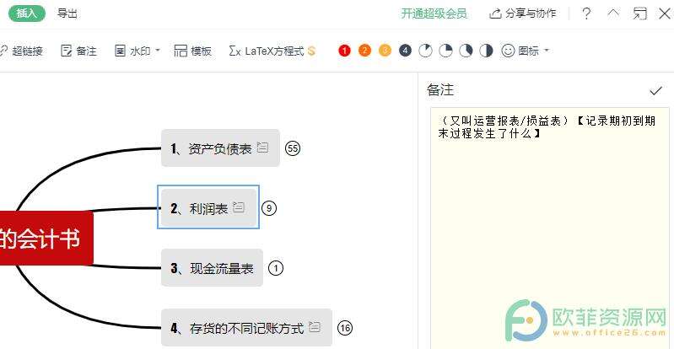Expand the 16 children of 存货的不同记账方式
The width and height of the screenshot is (674, 349).
[345, 328]
